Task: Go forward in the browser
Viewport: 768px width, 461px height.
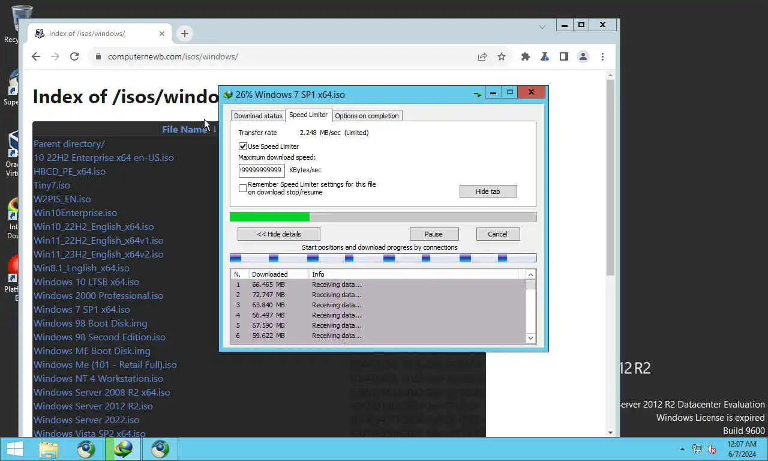Action: tap(55, 56)
